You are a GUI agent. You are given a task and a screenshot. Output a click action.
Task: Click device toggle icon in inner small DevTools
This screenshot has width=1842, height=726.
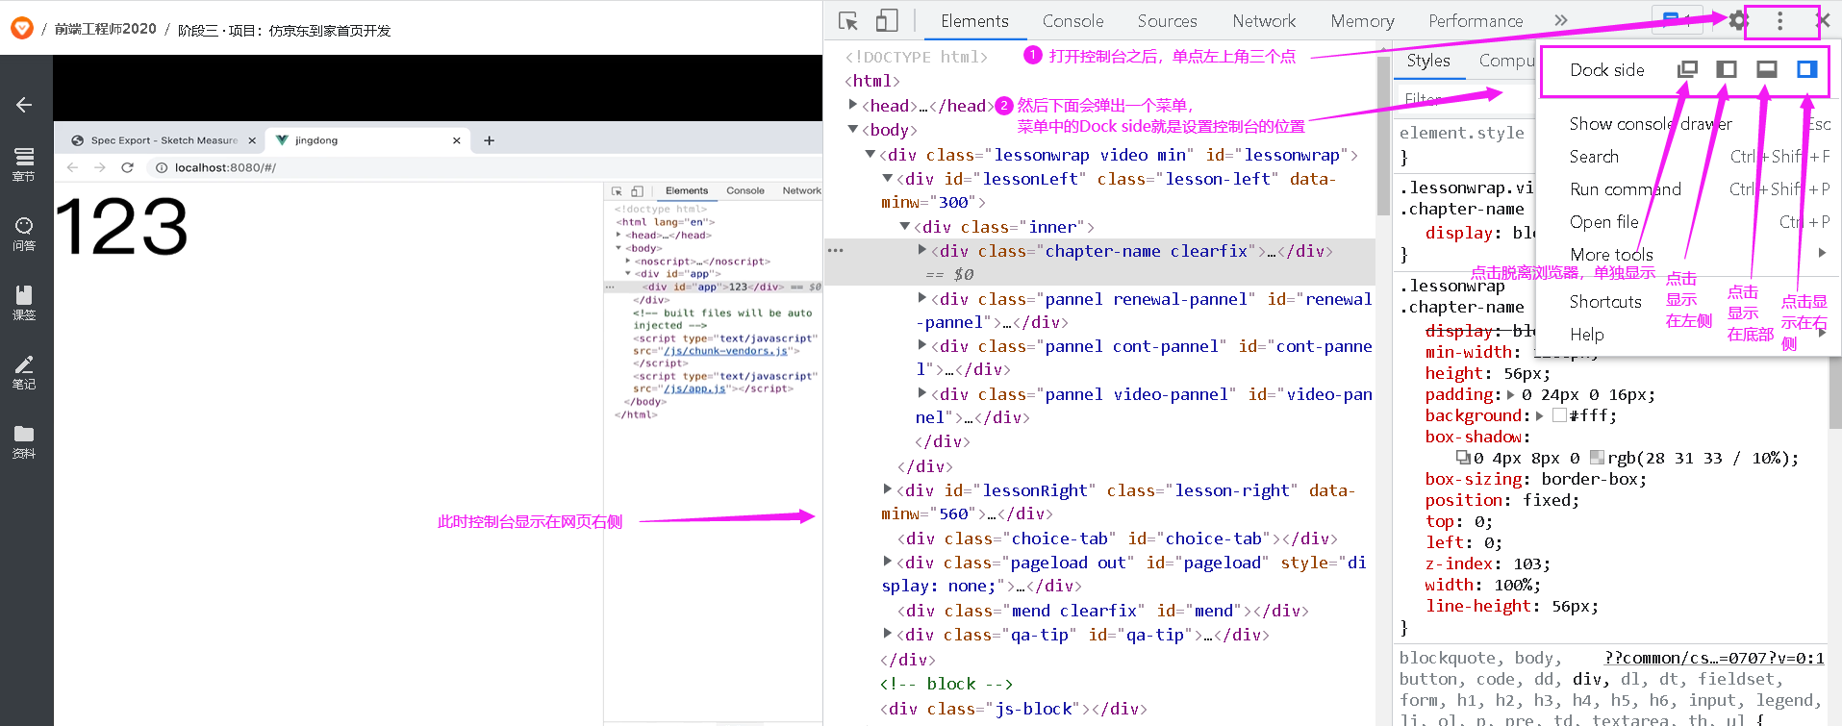(x=637, y=191)
